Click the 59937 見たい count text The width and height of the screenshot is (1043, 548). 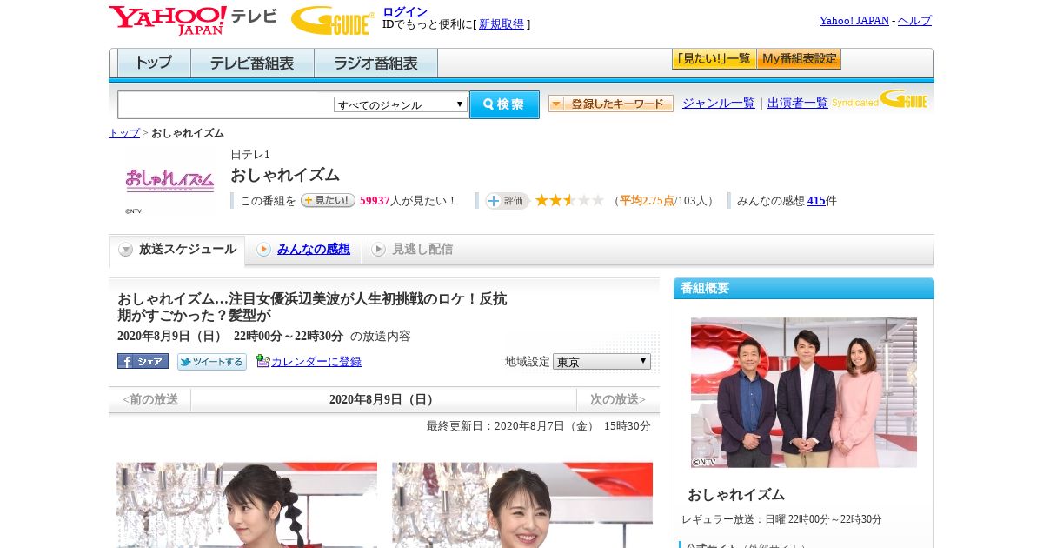375,201
